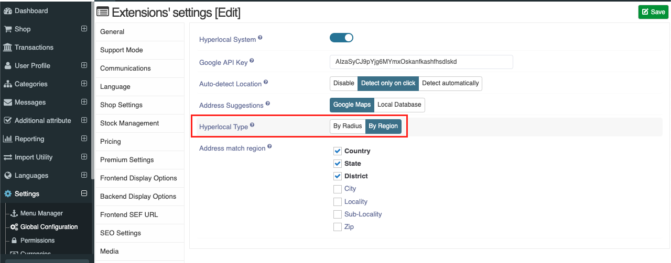
Task: Click the Google API Key field
Action: coord(421,62)
